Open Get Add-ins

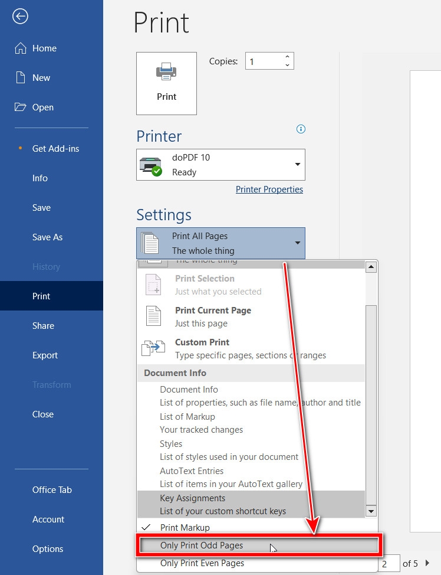[51, 149]
